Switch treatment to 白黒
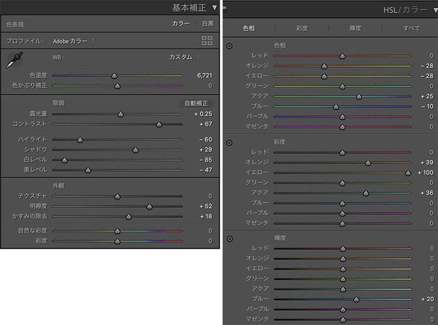The width and height of the screenshot is (438, 325). pos(208,24)
